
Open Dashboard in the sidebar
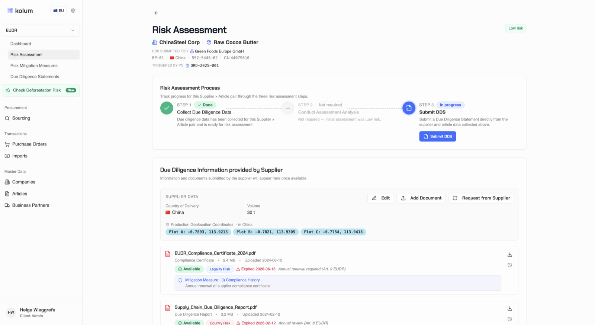[x=21, y=44]
